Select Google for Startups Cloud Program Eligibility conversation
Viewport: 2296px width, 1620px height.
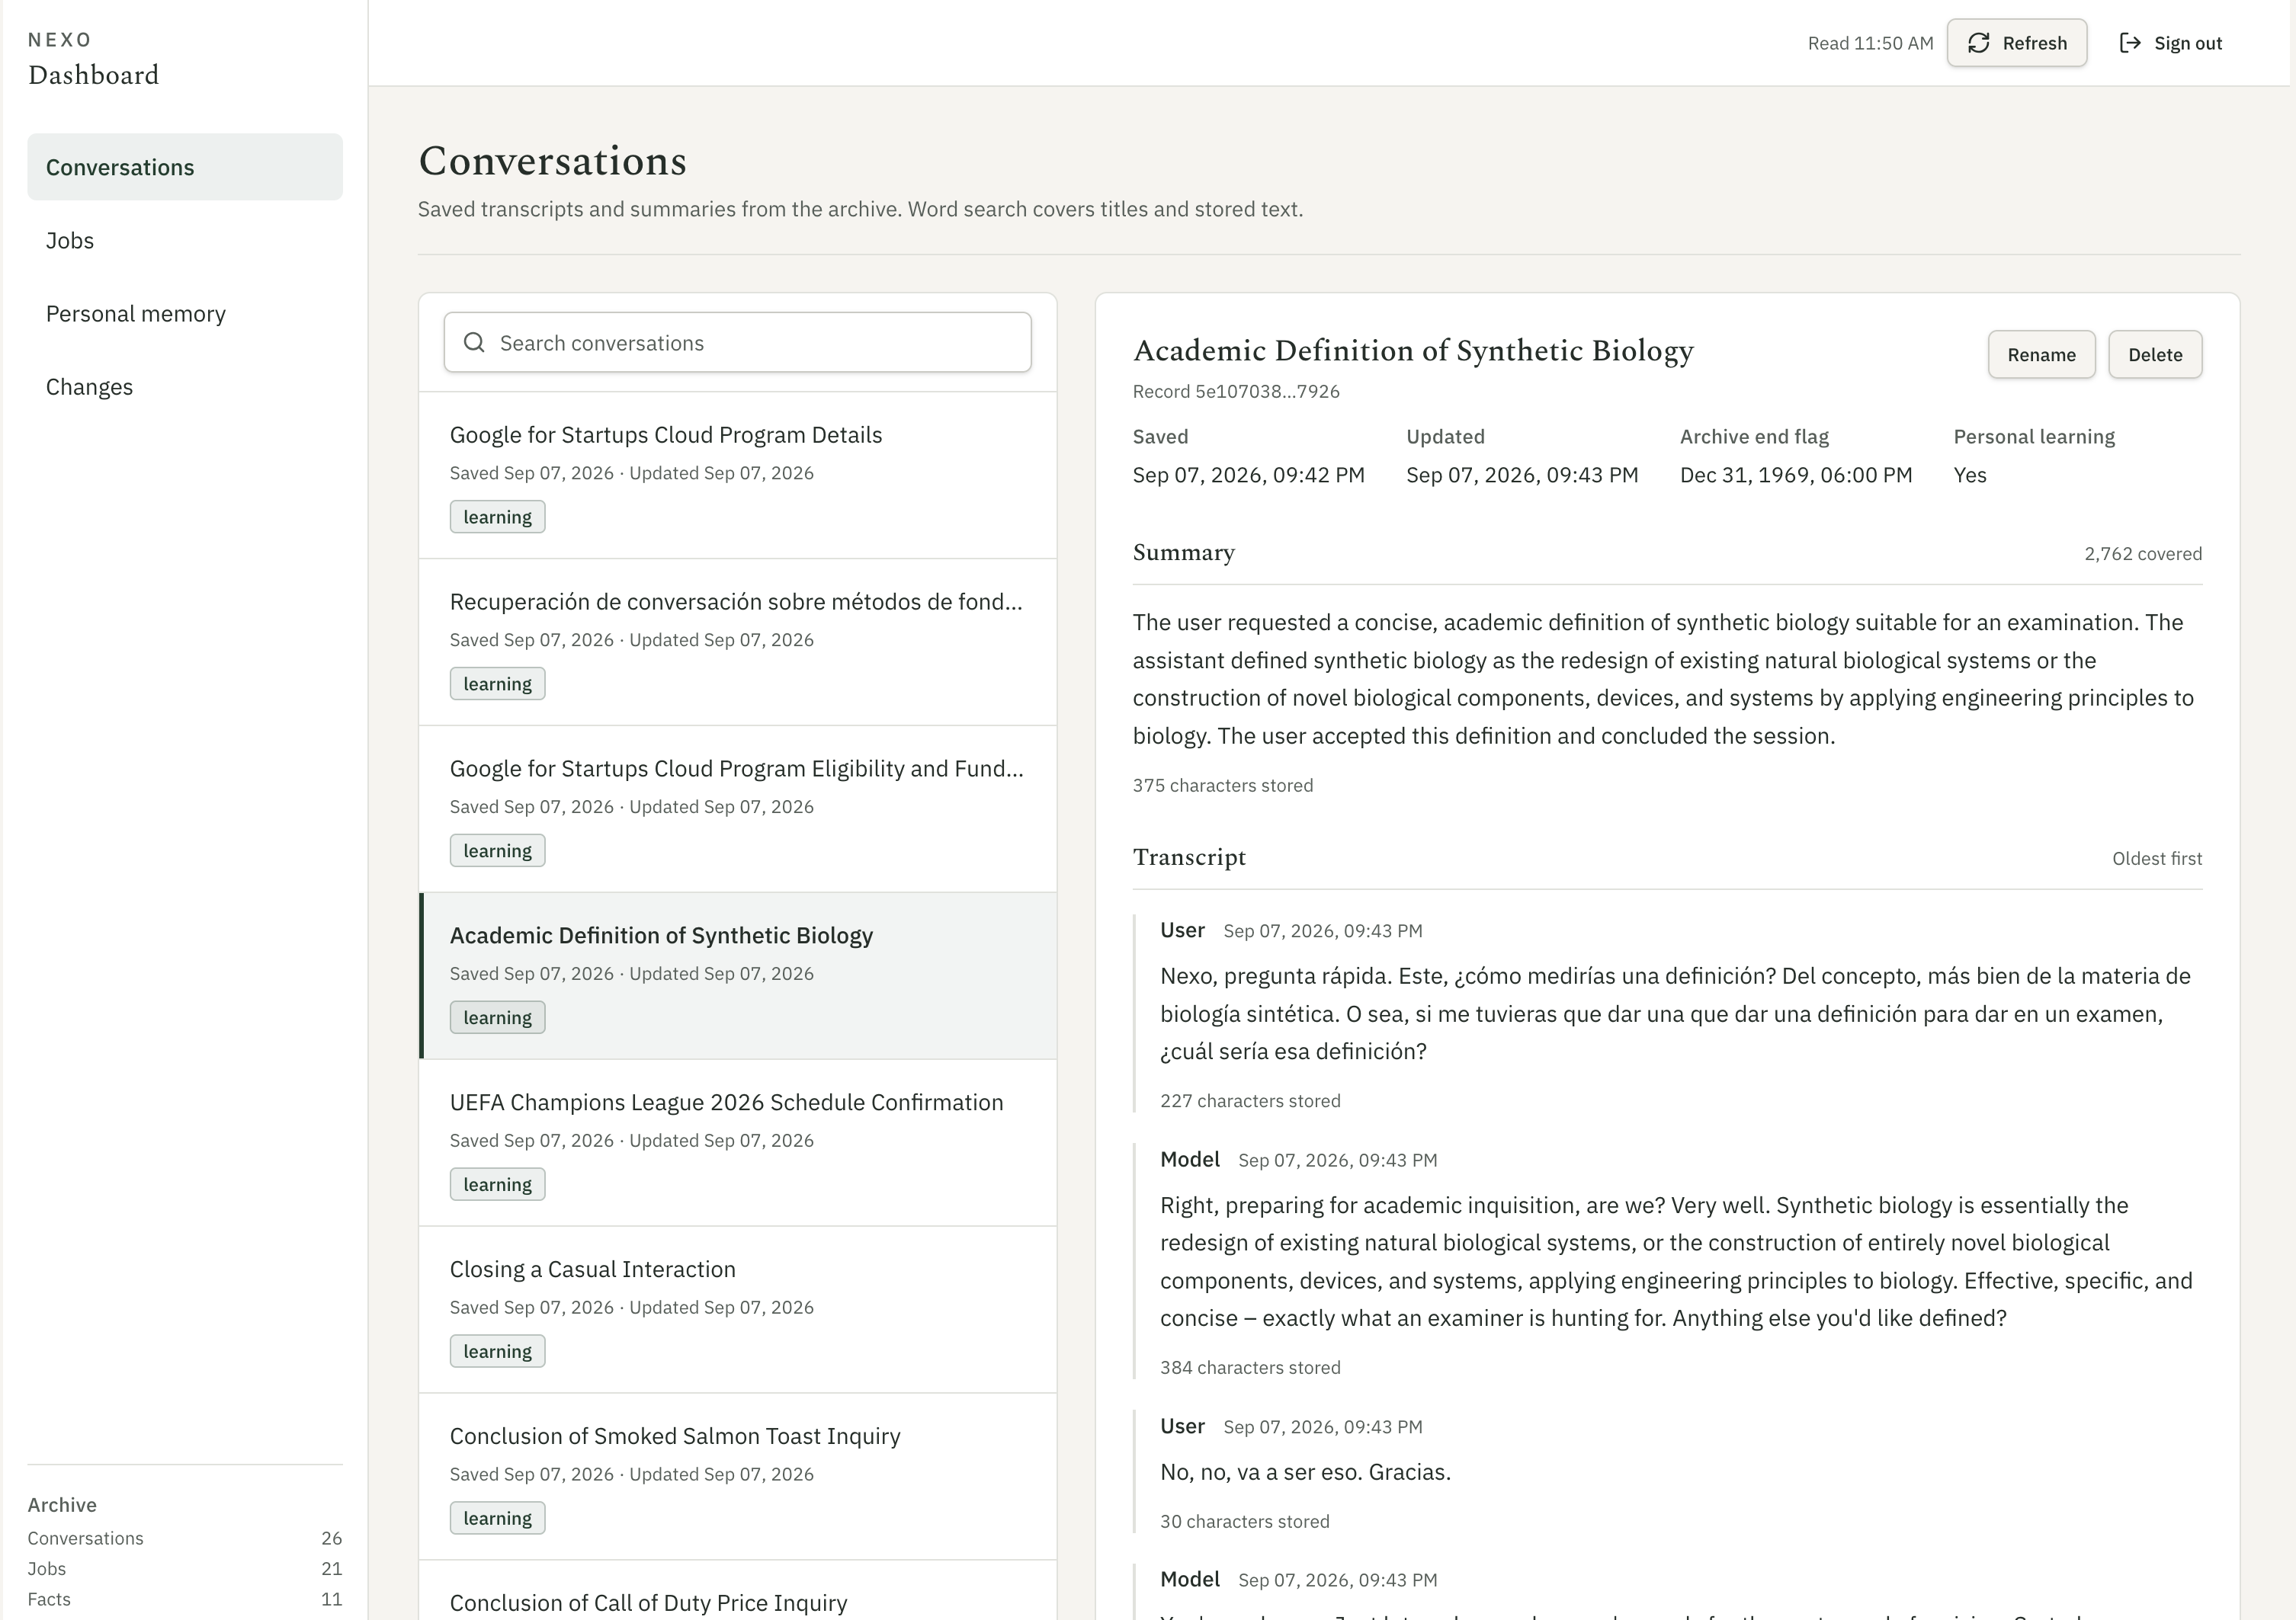[738, 809]
